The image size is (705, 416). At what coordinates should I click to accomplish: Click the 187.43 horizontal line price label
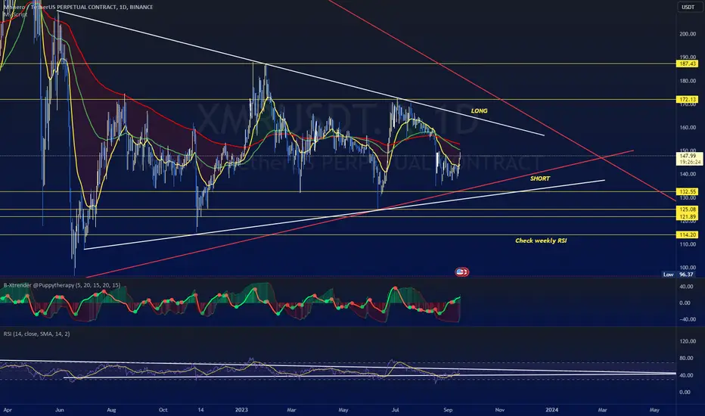point(688,64)
